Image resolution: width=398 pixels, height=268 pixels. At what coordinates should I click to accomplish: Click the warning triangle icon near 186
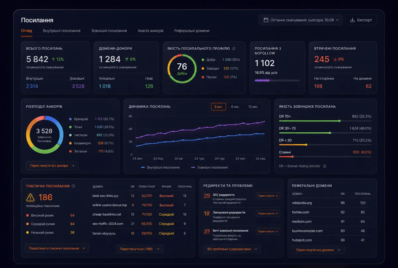pos(30,197)
